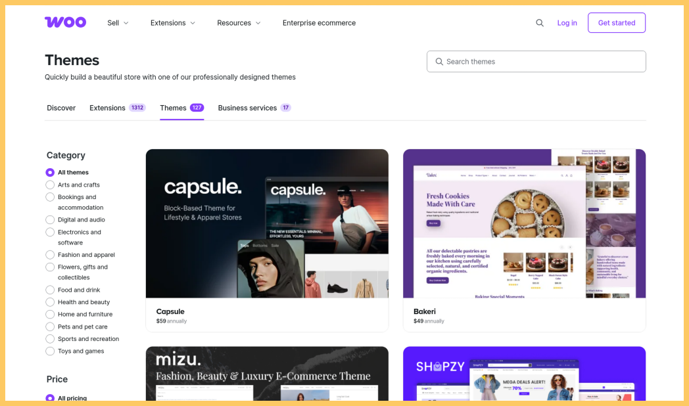
Task: Click the 127 count badge next to Themes
Action: coord(197,108)
